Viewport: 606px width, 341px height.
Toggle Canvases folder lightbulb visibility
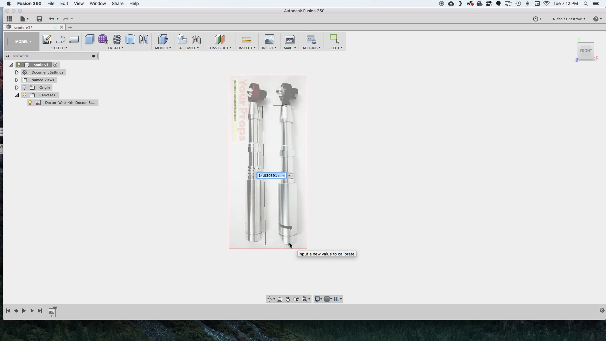pyautogui.click(x=24, y=95)
